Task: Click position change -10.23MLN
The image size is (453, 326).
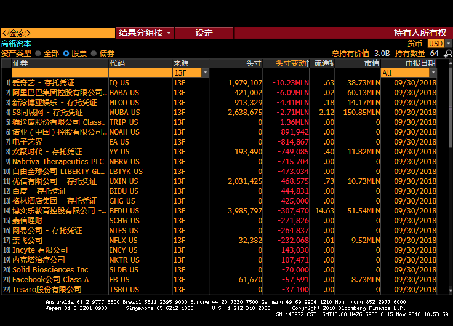Action: (x=291, y=83)
